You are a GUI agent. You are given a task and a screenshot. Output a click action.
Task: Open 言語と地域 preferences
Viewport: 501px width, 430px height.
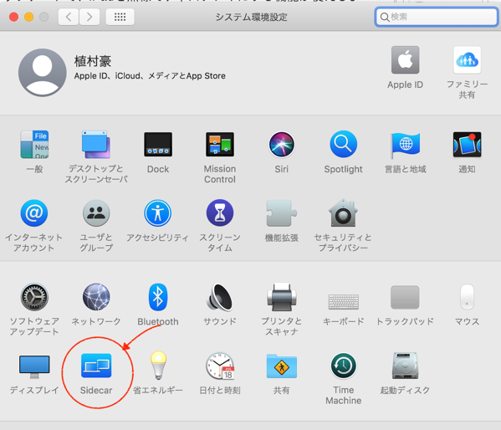405,145
